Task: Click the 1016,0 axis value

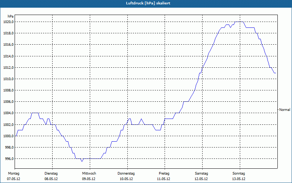Action: 8,45
